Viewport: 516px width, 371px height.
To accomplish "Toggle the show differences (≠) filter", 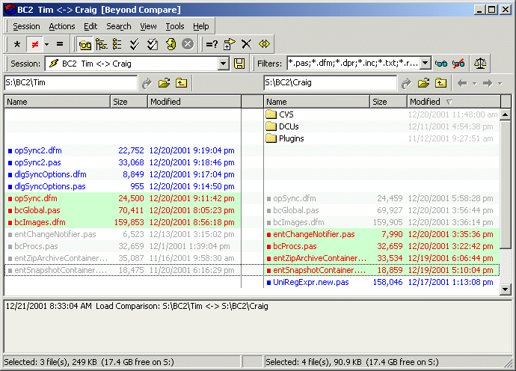I will (35, 44).
